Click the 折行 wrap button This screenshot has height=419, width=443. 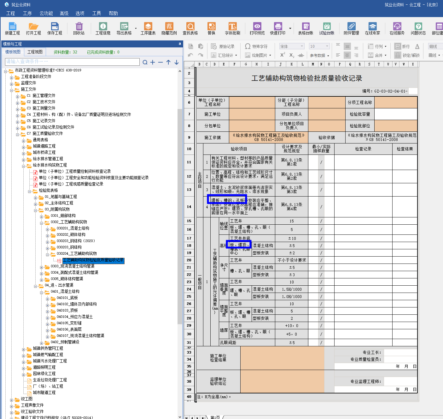point(402,46)
